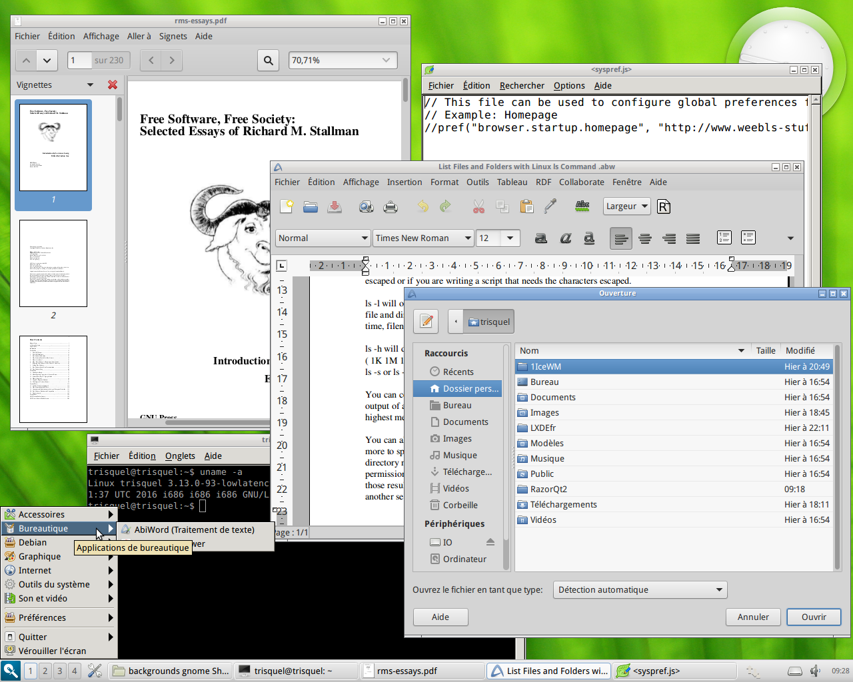Save the AbiWord document with download icon
This screenshot has height=682, width=853.
(335, 206)
